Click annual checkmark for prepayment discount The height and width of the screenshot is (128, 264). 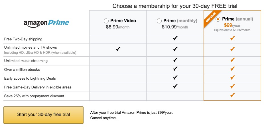(232, 95)
